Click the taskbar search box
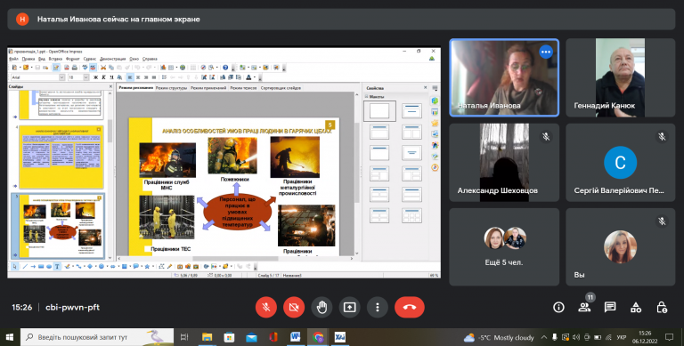The width and height of the screenshot is (684, 346). pyautogui.click(x=96, y=337)
